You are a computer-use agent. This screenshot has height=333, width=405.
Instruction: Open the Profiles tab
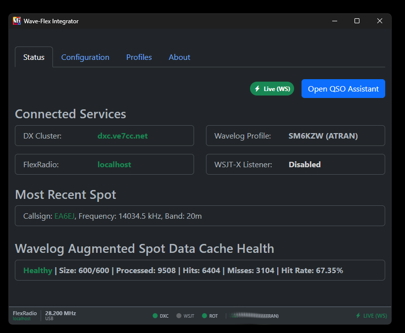[139, 57]
